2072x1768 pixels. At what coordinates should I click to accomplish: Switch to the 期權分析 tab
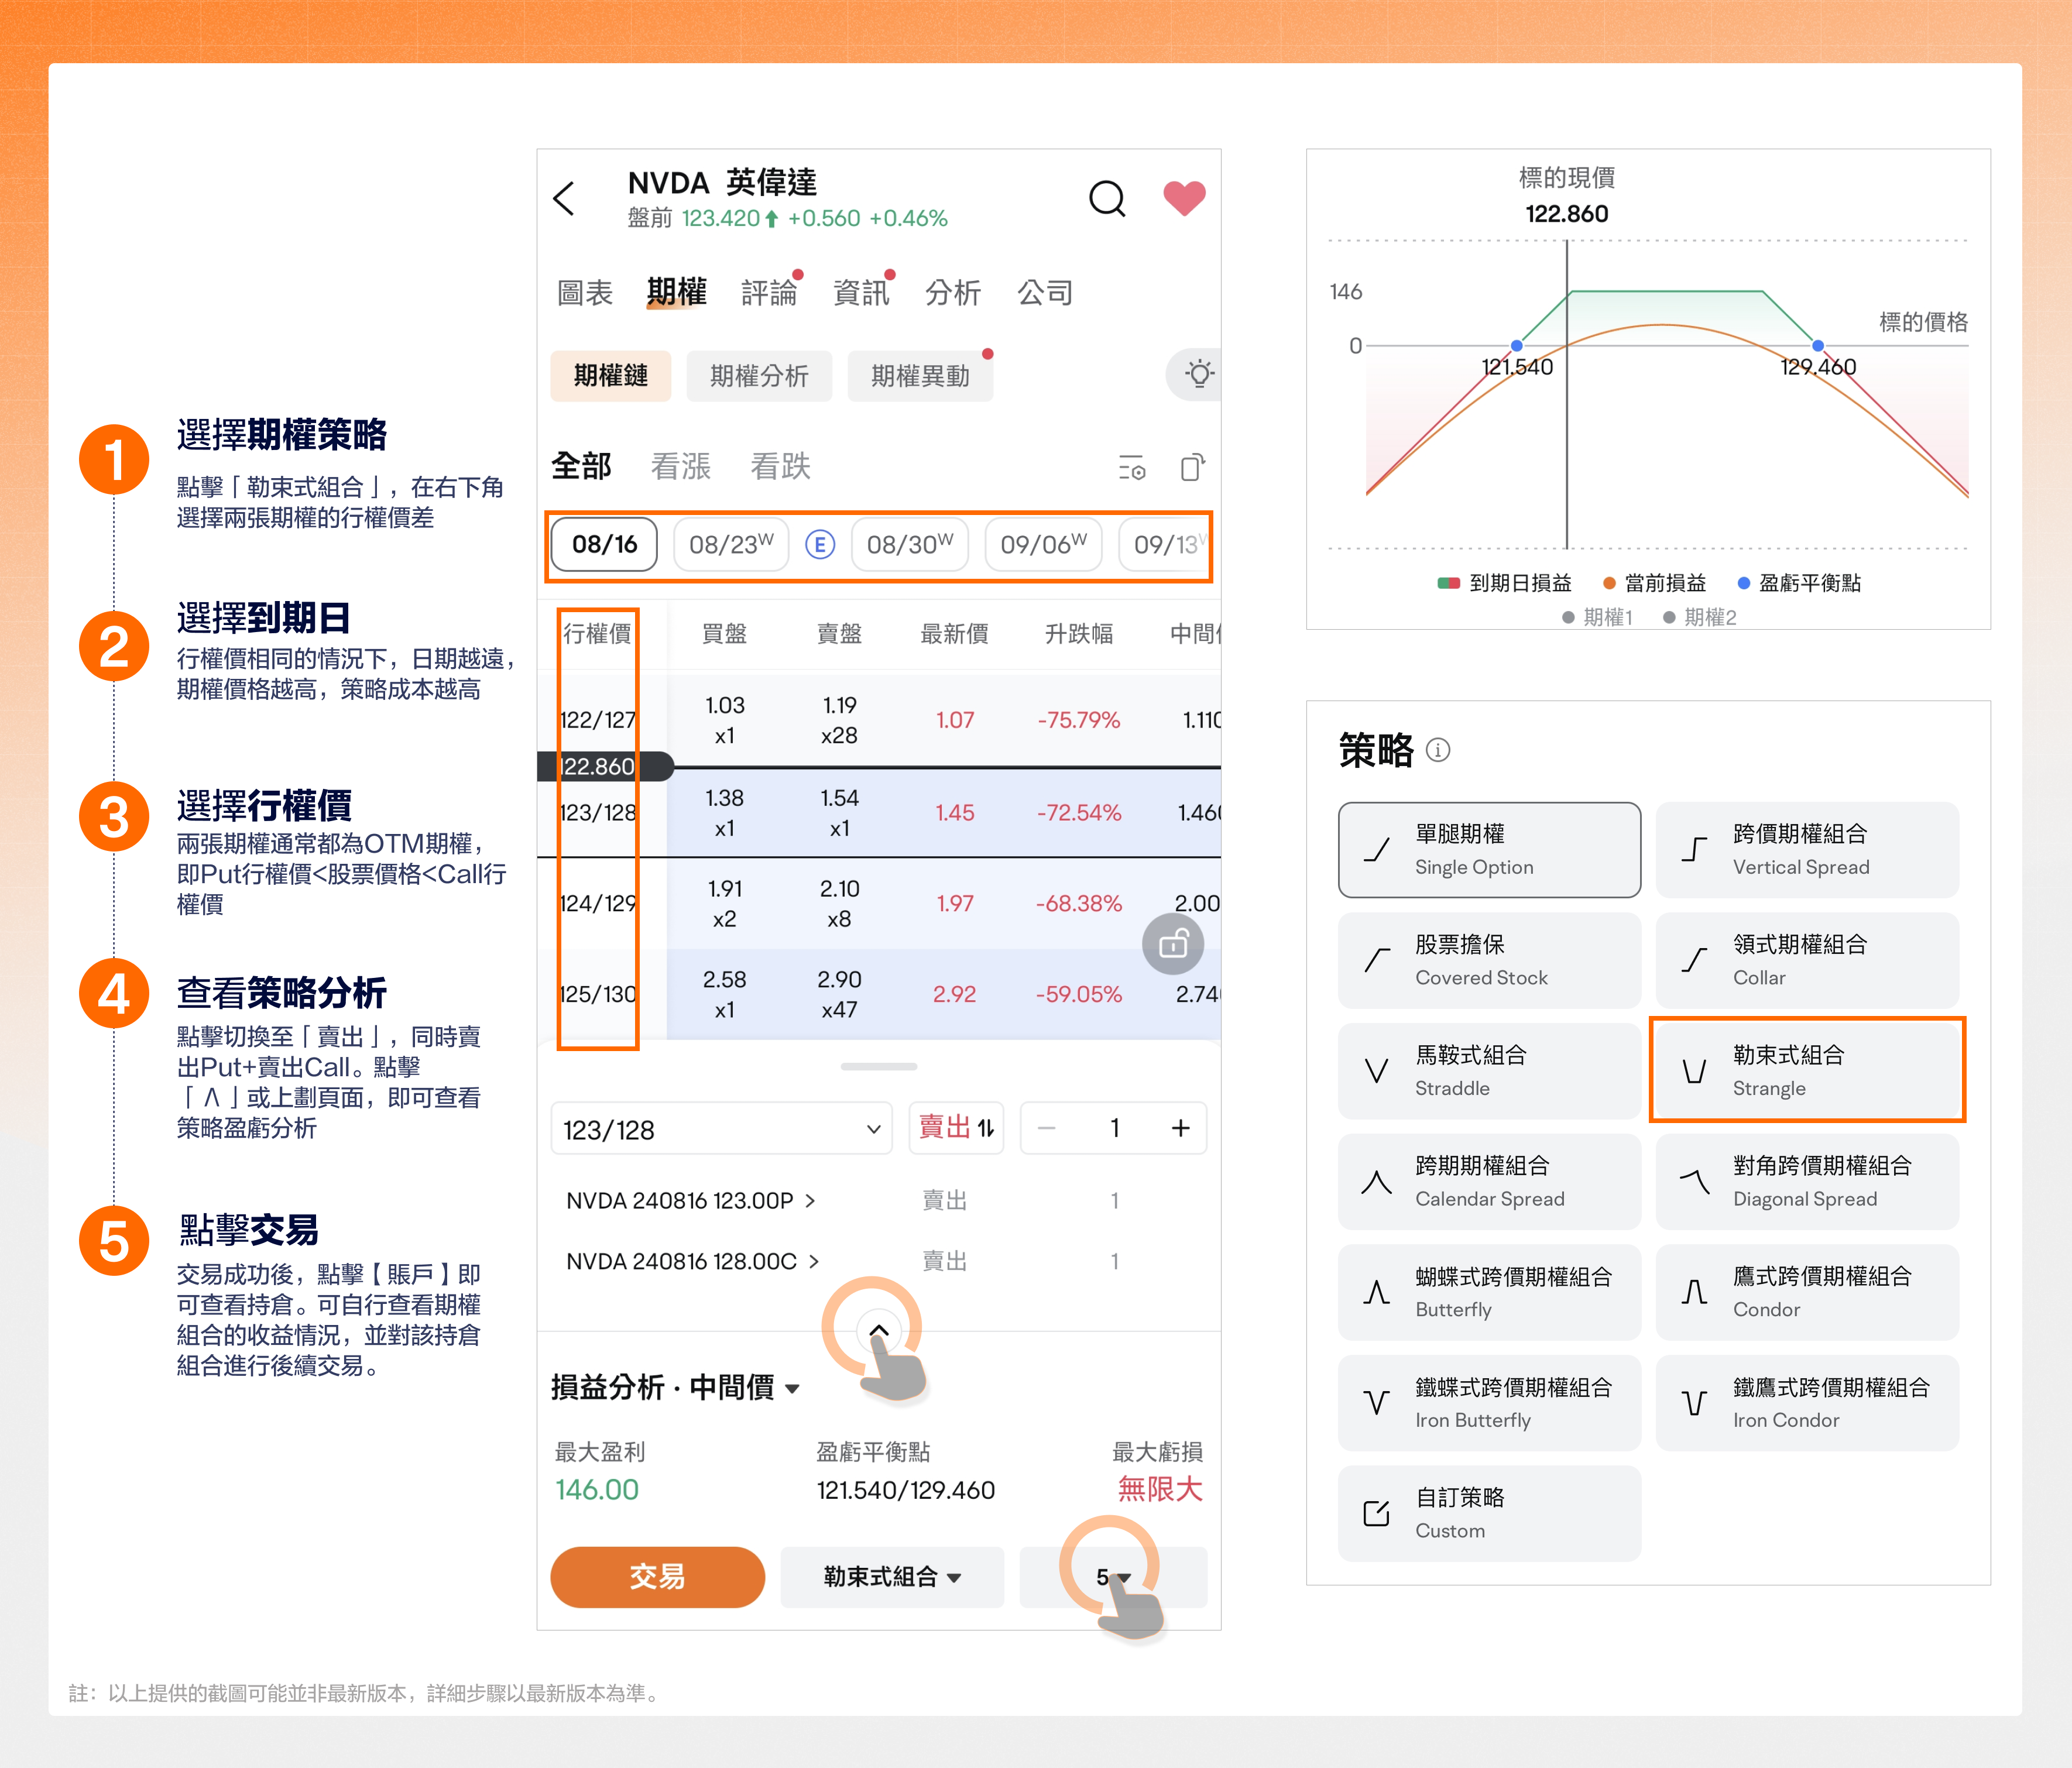759,376
